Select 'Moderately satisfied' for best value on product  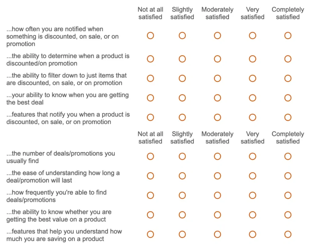[217, 215]
